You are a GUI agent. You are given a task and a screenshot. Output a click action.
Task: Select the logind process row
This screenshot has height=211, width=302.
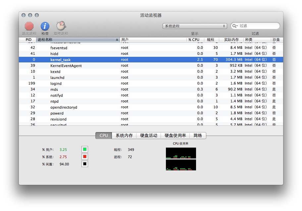click(x=151, y=83)
